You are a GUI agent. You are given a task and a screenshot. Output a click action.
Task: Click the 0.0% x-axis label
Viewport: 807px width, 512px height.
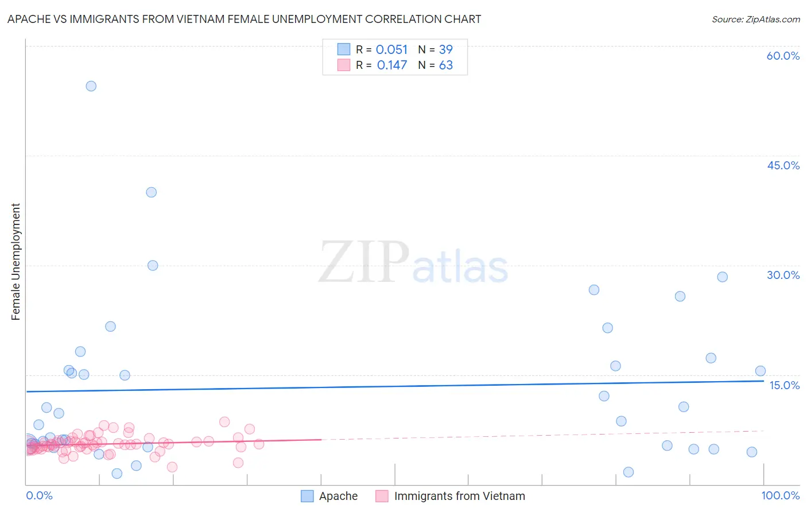click(x=40, y=495)
